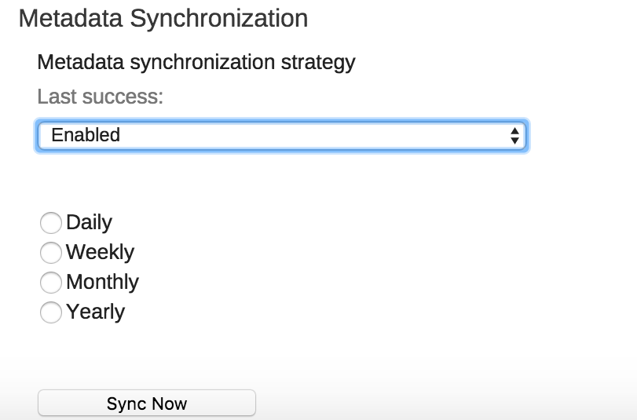Click the blank space above the Daily option

point(236,182)
